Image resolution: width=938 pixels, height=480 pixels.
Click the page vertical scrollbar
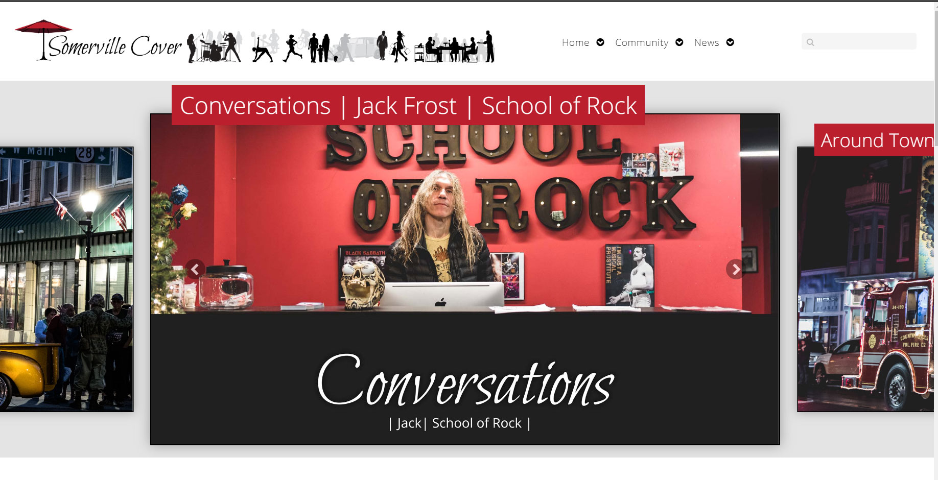point(935,204)
